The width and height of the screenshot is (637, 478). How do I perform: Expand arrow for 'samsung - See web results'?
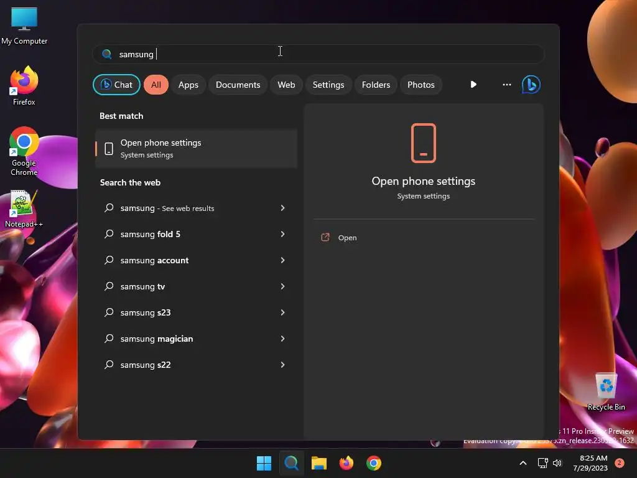(x=283, y=208)
